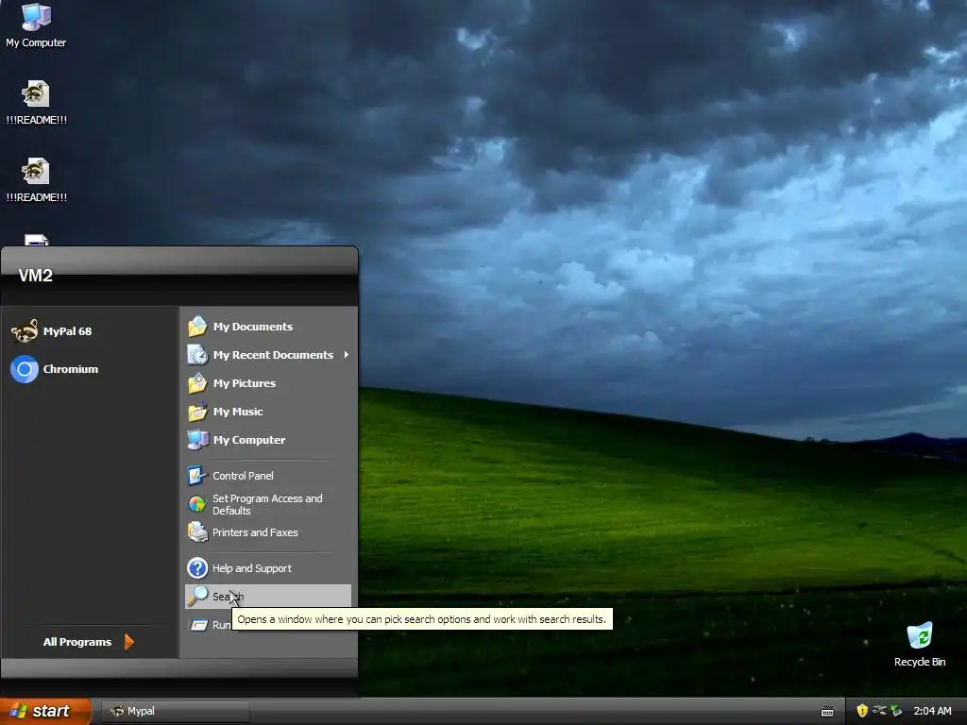Click the Run command icon

click(x=198, y=625)
